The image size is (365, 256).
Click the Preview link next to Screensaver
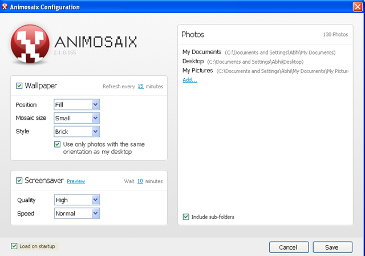pos(76,181)
